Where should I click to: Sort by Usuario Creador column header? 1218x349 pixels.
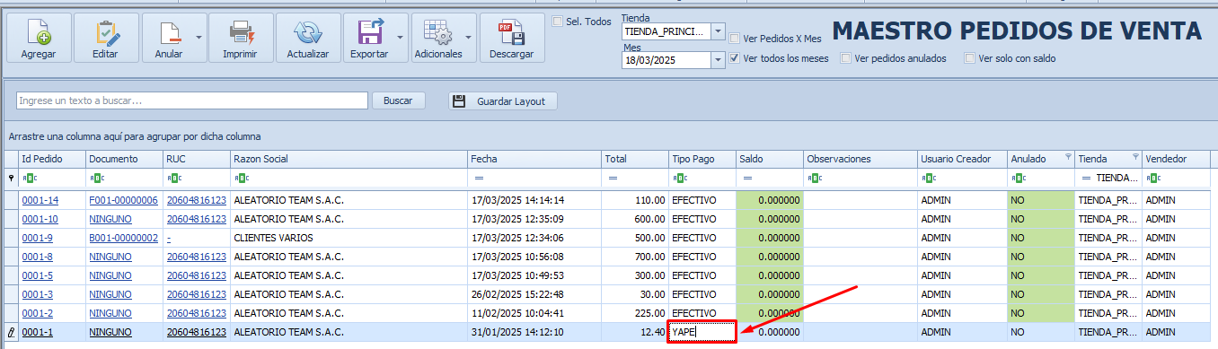(x=962, y=159)
